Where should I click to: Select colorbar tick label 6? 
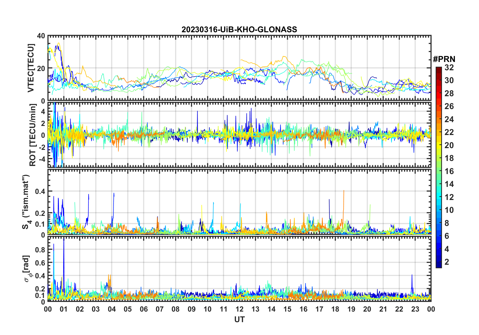(447, 236)
